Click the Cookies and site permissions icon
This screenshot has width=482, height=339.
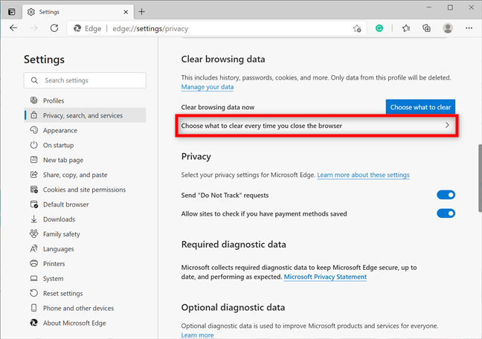[x=33, y=190]
